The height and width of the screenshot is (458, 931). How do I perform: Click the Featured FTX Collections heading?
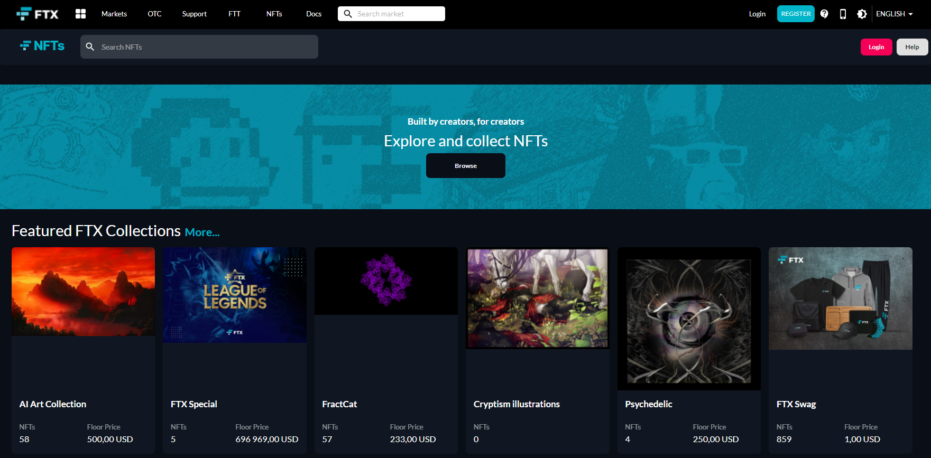click(96, 231)
